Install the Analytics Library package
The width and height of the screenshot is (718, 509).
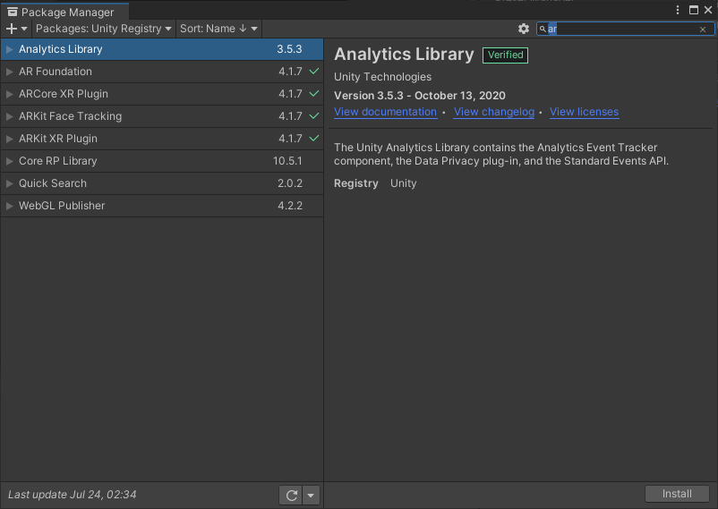(677, 494)
